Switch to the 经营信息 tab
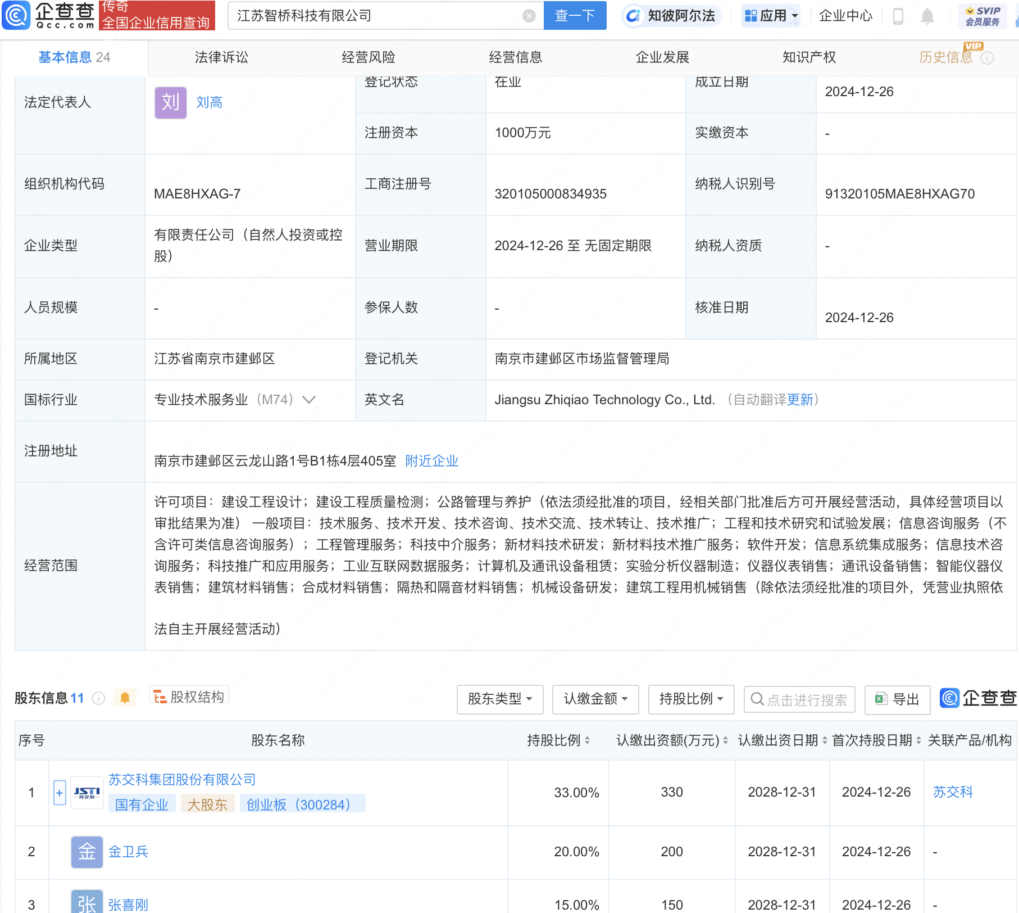Screen dimensions: 1019x913 [x=516, y=57]
